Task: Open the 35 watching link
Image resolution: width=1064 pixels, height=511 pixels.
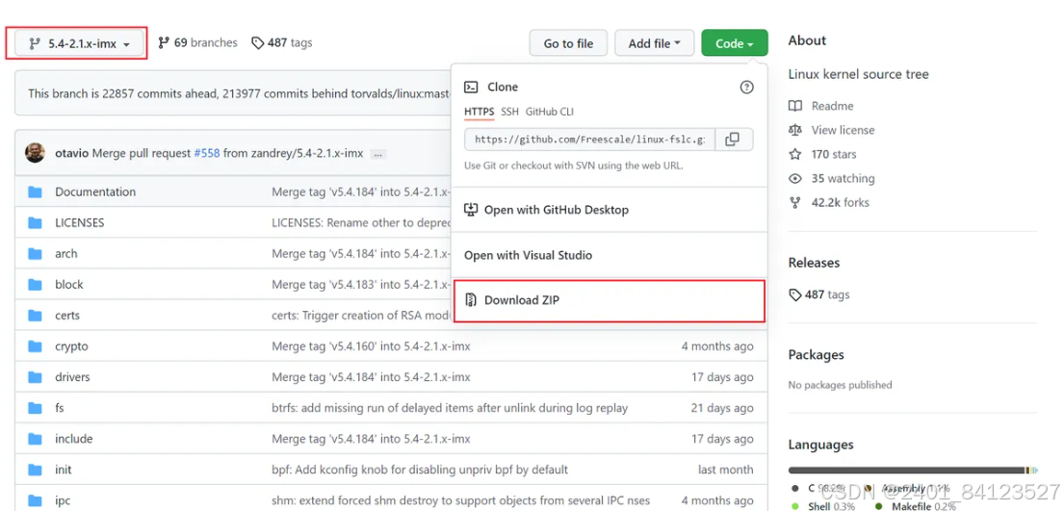Action: click(843, 178)
